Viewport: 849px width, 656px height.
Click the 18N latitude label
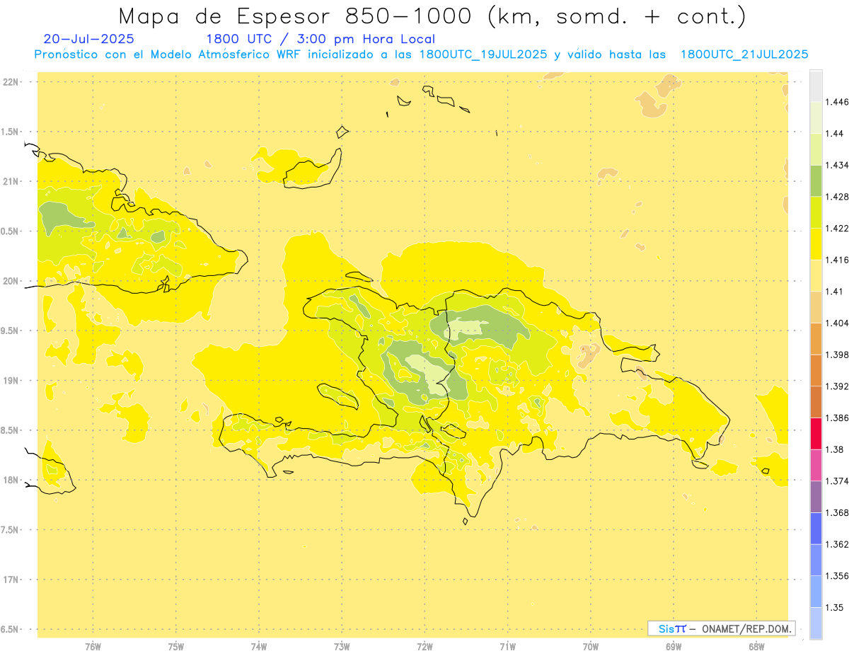(10, 480)
